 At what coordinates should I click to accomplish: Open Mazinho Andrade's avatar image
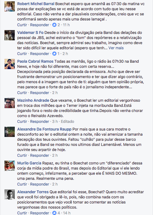point(10,103)
